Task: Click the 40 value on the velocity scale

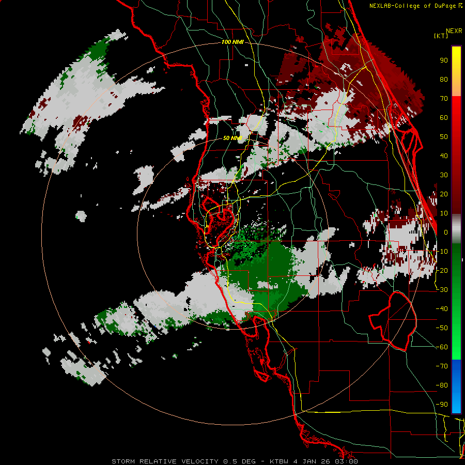Action: (x=444, y=156)
